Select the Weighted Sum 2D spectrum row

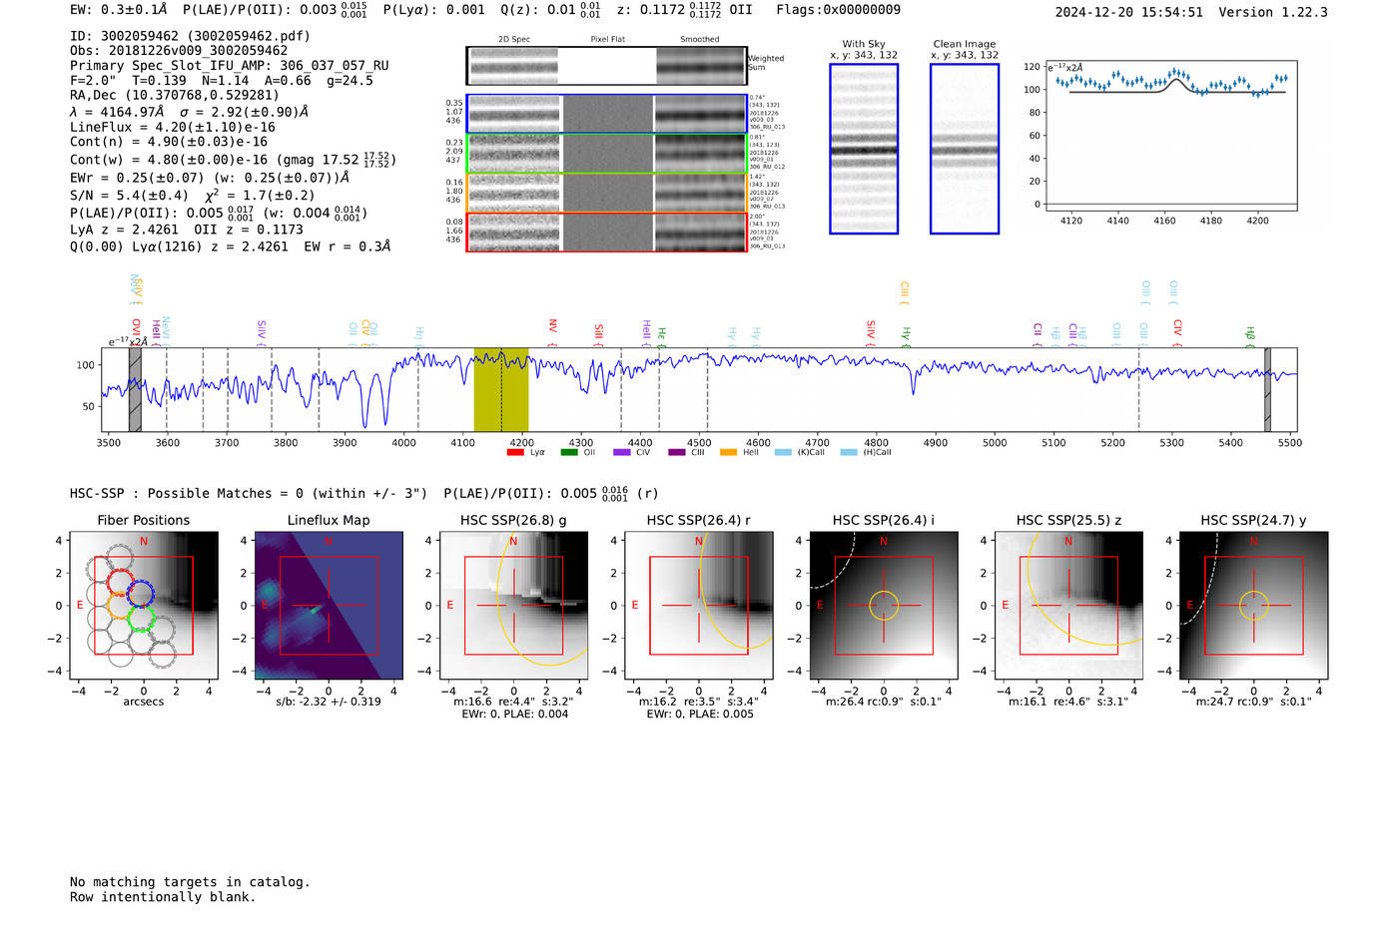[x=607, y=66]
